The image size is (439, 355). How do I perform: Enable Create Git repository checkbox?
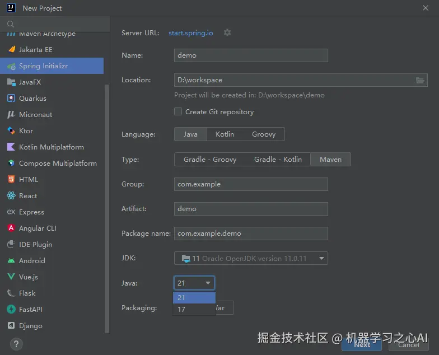(x=178, y=112)
